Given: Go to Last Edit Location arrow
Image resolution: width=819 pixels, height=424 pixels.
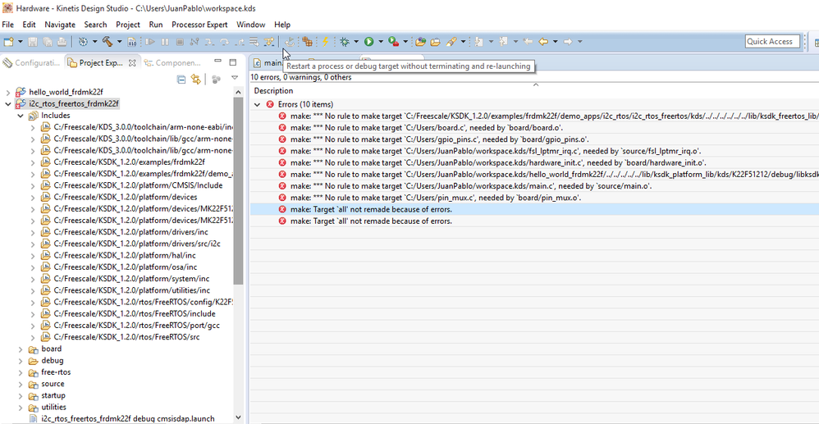Looking at the screenshot, I should [528, 41].
